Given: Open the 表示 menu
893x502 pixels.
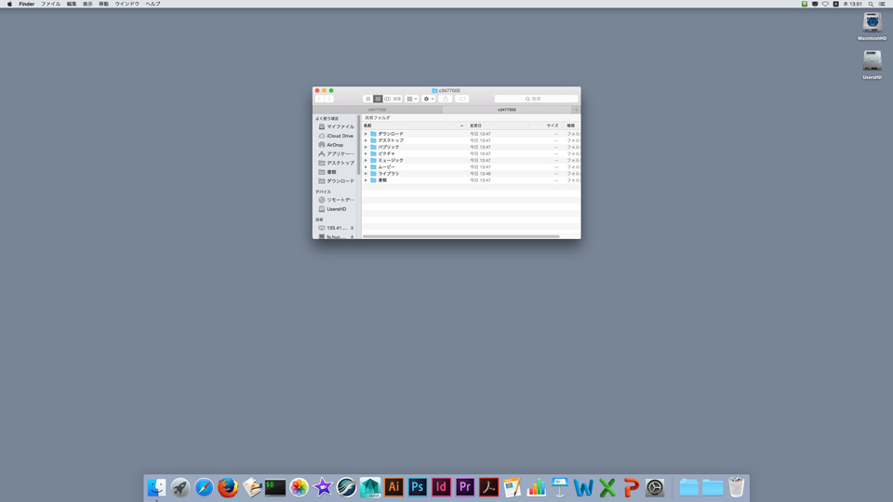Looking at the screenshot, I should point(87,4).
